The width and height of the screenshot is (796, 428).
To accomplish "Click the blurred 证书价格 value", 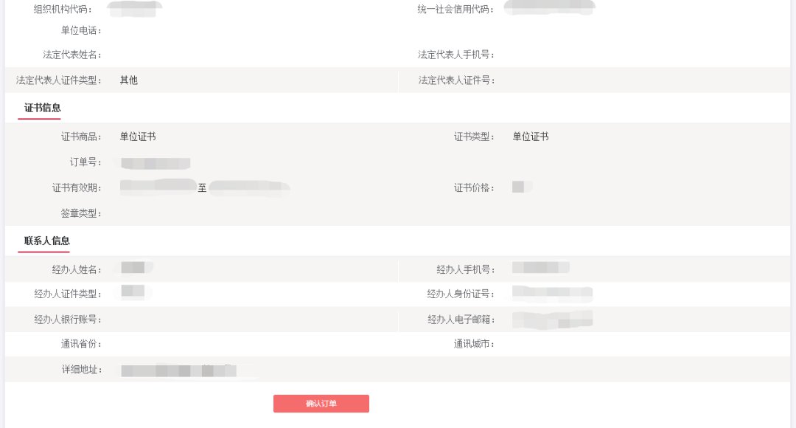I will coord(520,187).
